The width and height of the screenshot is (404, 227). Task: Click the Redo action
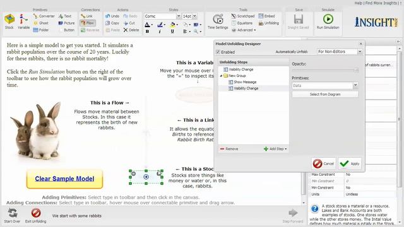pos(130,16)
